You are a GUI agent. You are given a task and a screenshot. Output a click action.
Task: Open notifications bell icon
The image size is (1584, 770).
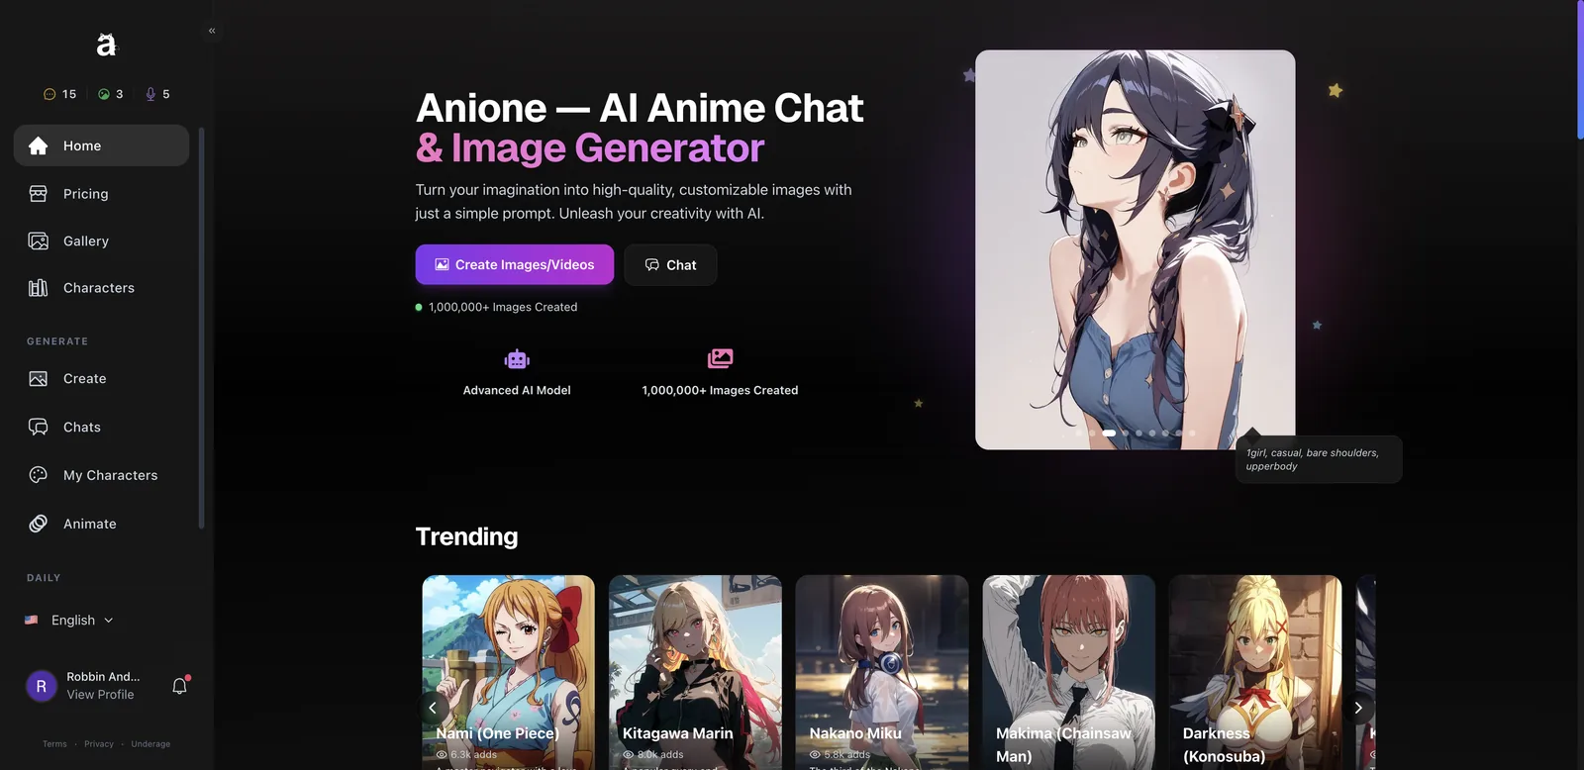point(179,685)
